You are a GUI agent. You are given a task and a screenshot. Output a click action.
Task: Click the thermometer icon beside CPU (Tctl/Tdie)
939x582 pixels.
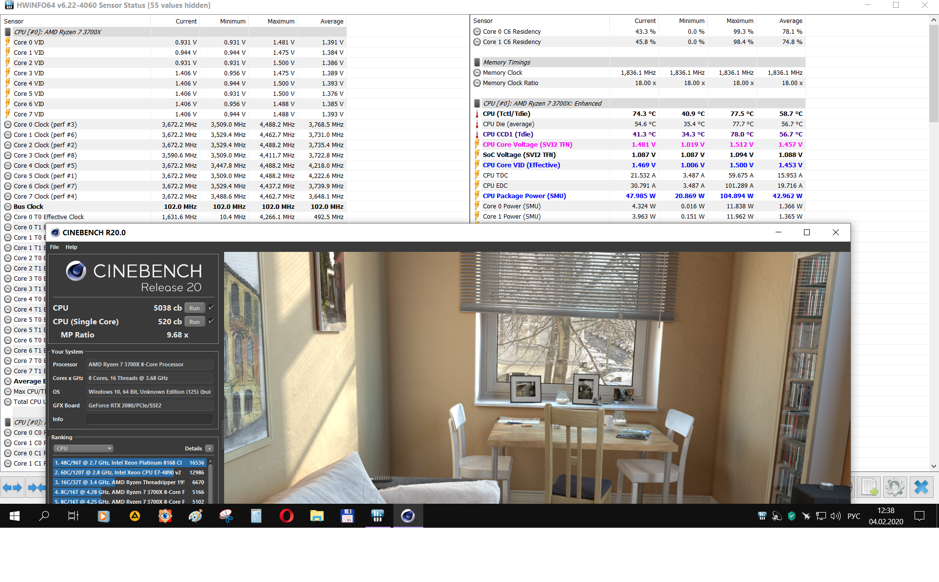click(477, 114)
